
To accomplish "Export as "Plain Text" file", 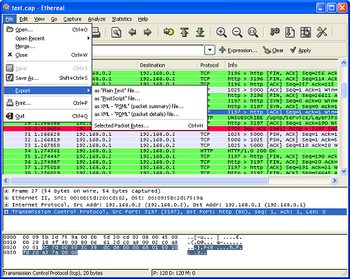I will [x=150, y=90].
